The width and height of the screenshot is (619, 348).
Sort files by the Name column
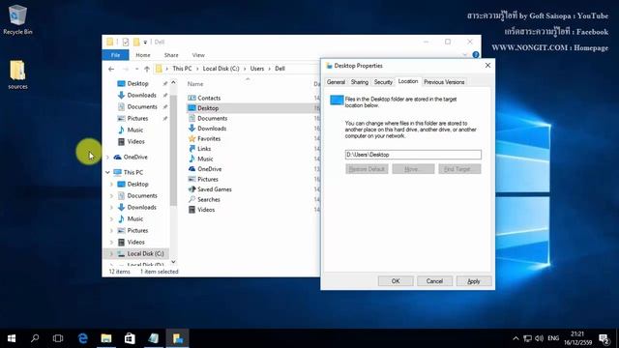point(195,84)
